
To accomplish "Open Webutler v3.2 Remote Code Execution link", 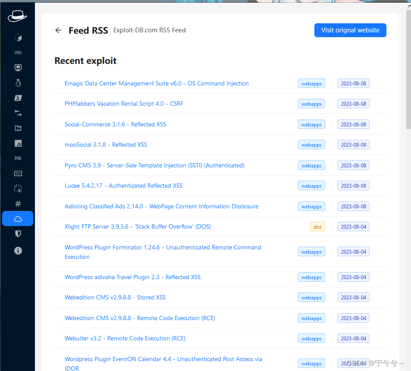I will 125,339.
